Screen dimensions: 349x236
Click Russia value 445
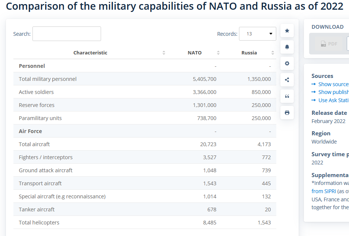267,183
